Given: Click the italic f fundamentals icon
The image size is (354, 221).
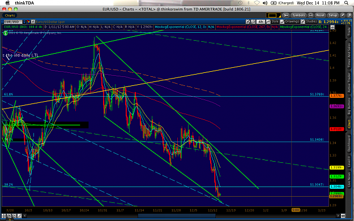Looking at the screenshot, I should point(33,22).
